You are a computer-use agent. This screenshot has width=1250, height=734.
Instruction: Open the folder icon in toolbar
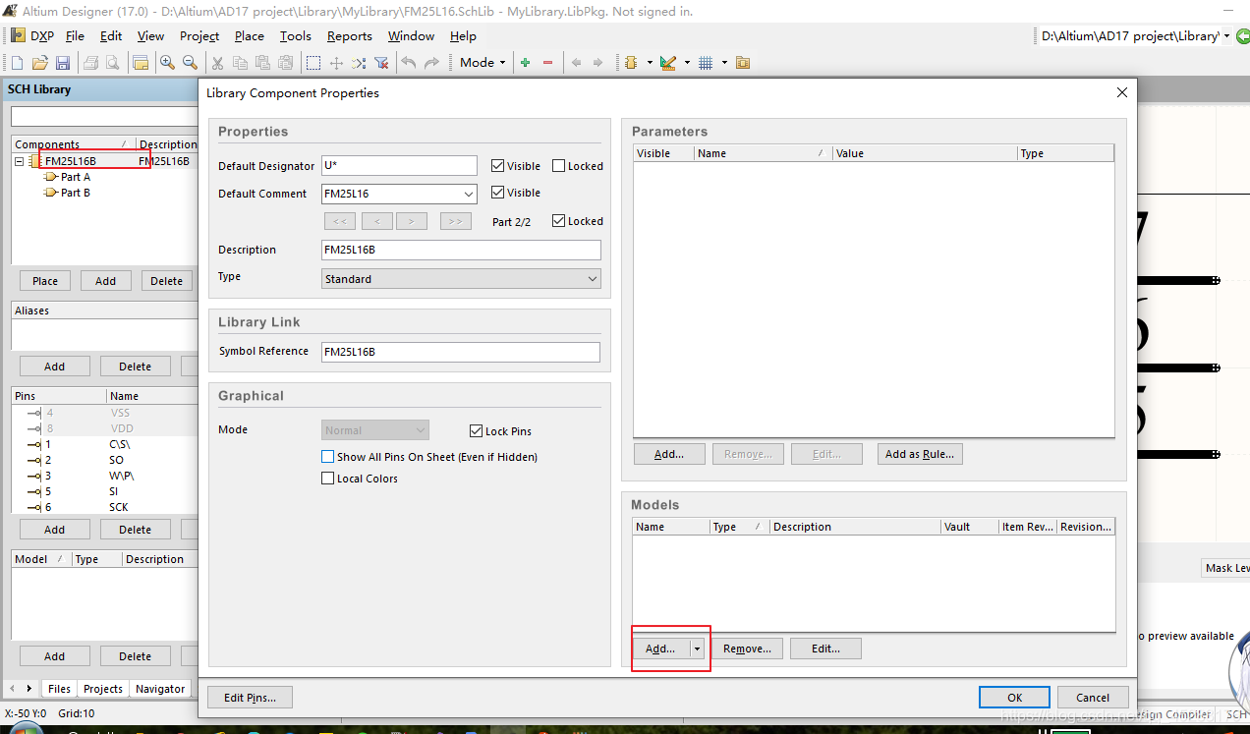click(40, 63)
